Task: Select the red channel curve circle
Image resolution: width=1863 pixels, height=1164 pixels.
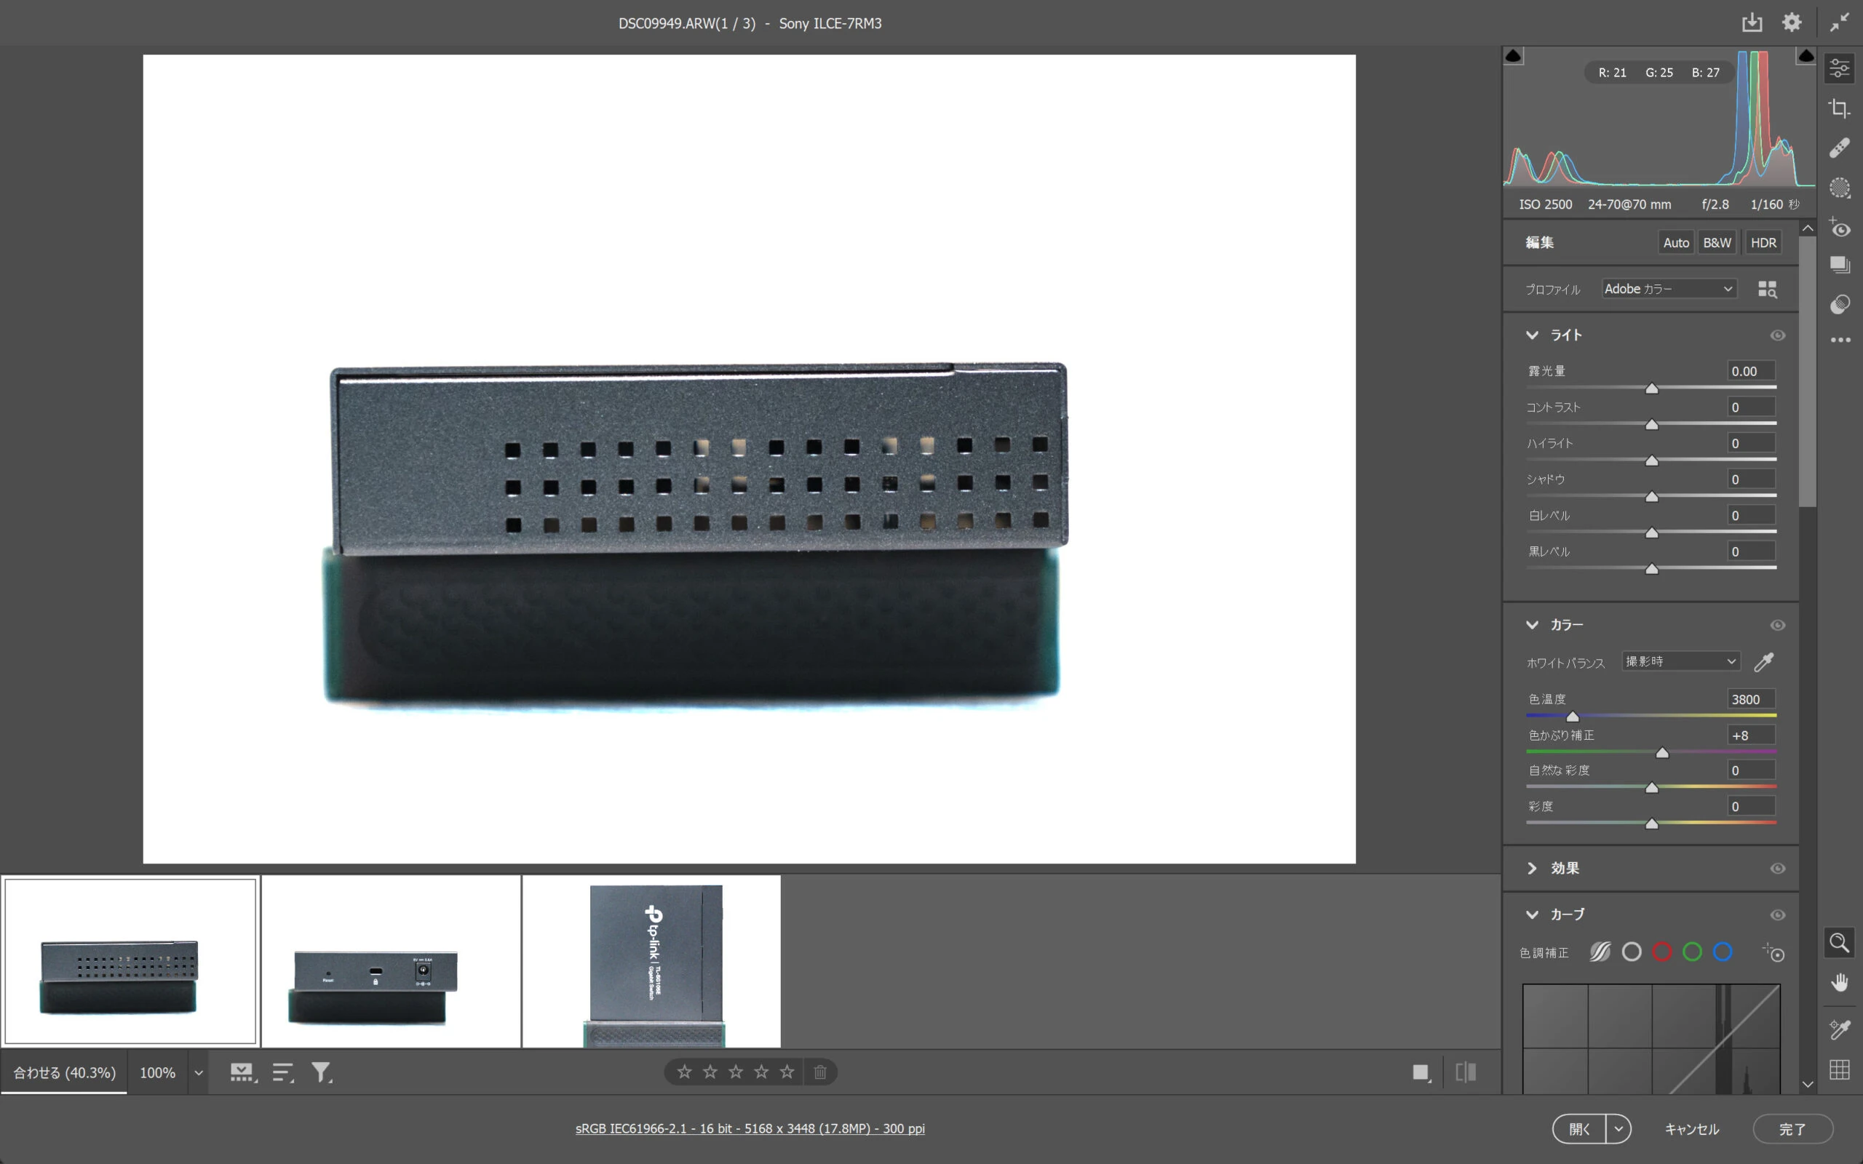Action: [1661, 952]
